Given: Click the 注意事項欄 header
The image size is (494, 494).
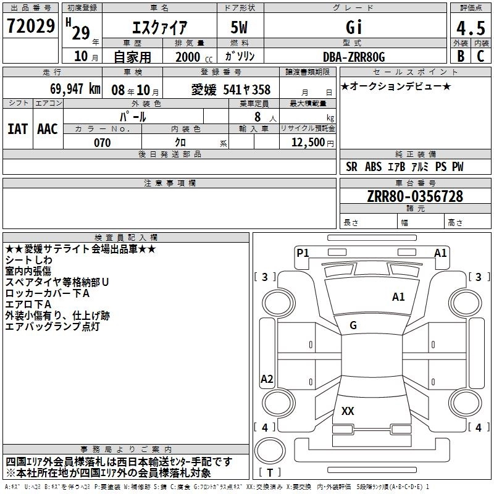Looking at the screenshot, I should coord(169,183).
